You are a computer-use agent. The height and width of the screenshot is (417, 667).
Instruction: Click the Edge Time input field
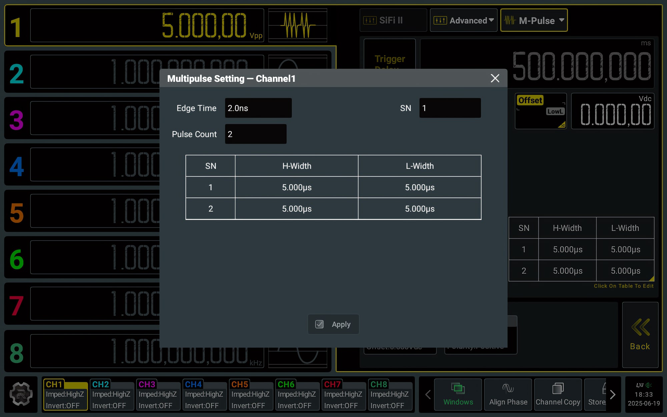(x=258, y=108)
